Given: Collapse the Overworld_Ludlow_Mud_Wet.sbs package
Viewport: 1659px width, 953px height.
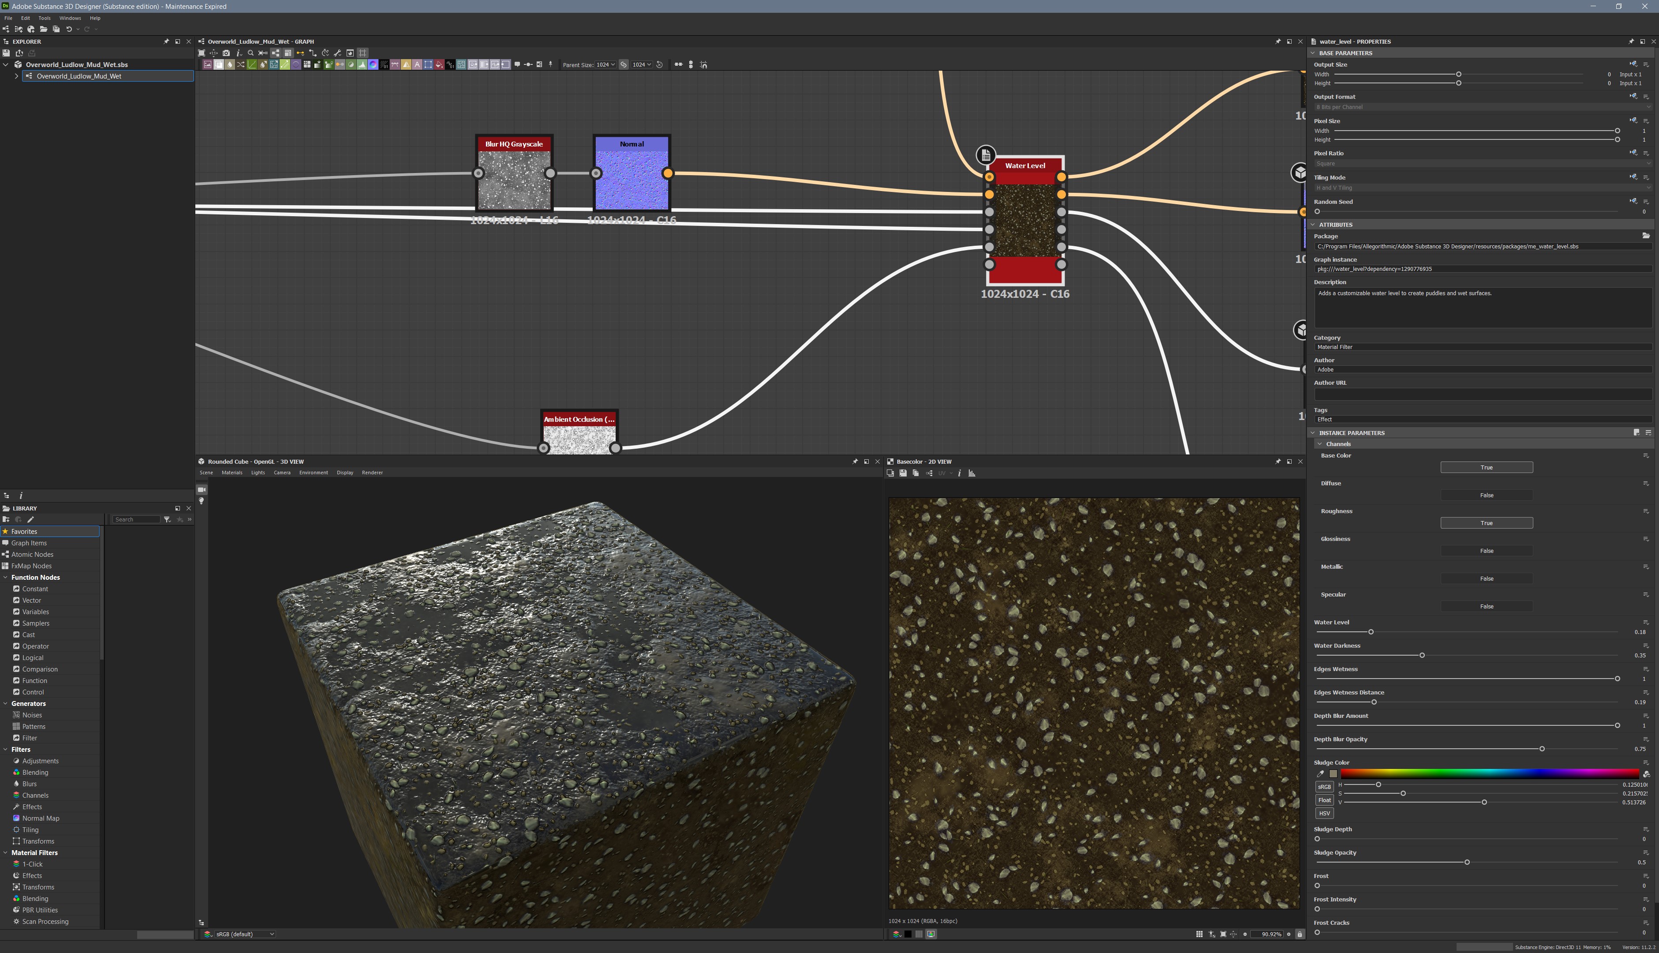Looking at the screenshot, I should pos(6,65).
